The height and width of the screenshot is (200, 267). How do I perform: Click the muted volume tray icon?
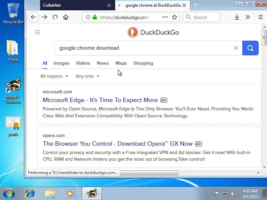tap(233, 194)
